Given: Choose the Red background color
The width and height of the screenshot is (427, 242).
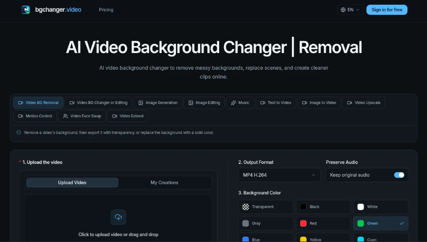Looking at the screenshot, I should point(323,223).
